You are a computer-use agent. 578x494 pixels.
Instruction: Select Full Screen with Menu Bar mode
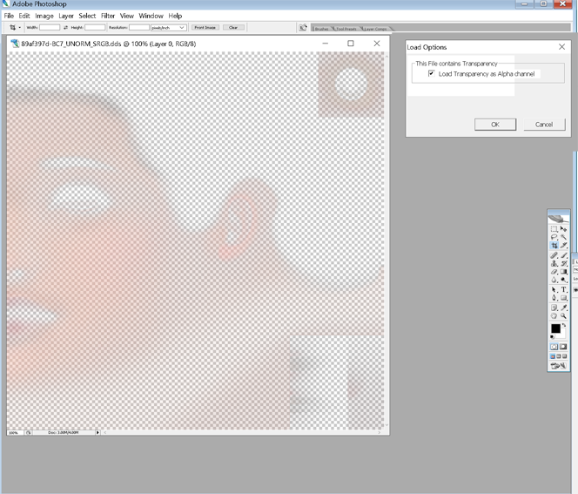(559, 356)
